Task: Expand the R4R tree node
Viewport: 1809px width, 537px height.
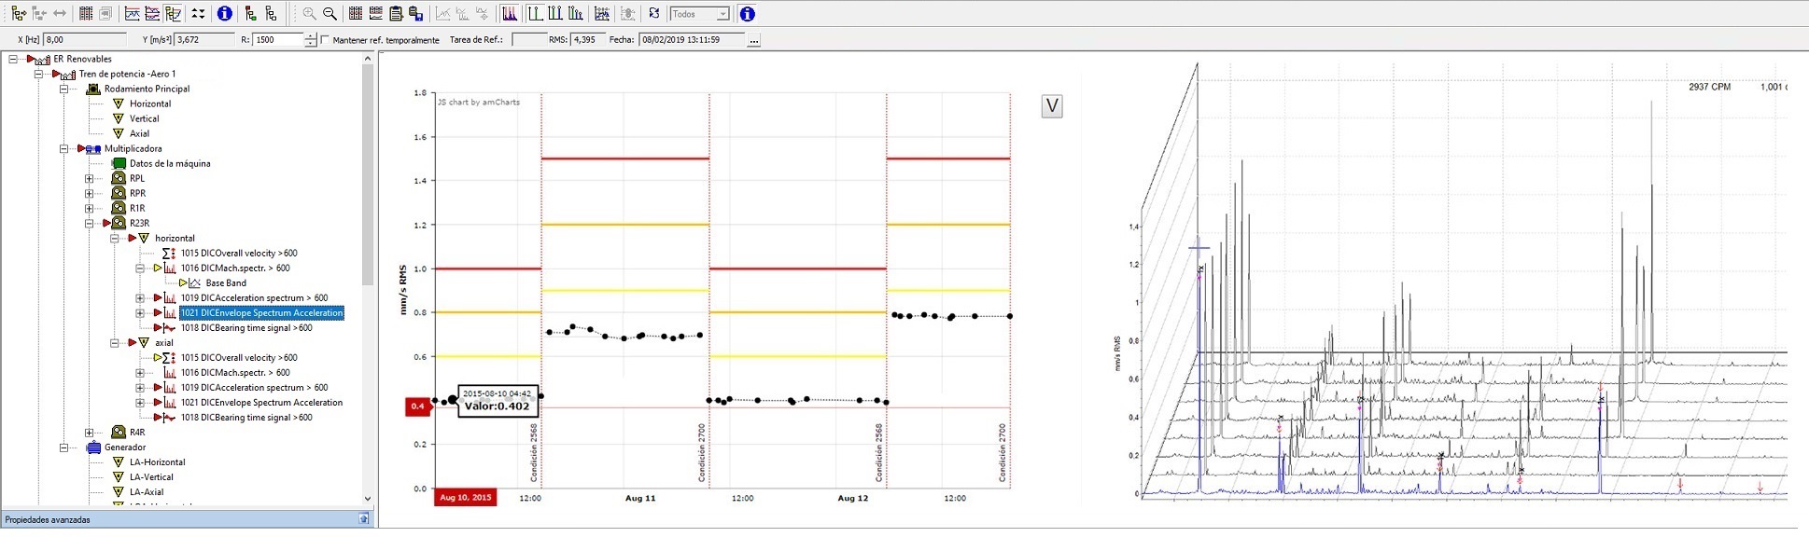Action: [90, 433]
